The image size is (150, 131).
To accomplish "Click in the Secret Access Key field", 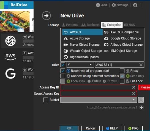I will 99,93.
